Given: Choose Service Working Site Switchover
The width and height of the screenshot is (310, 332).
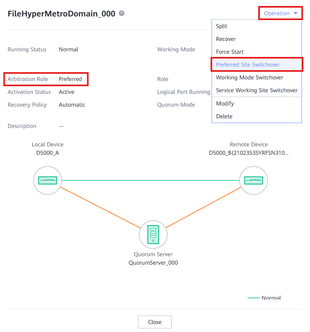Looking at the screenshot, I should pos(256,90).
